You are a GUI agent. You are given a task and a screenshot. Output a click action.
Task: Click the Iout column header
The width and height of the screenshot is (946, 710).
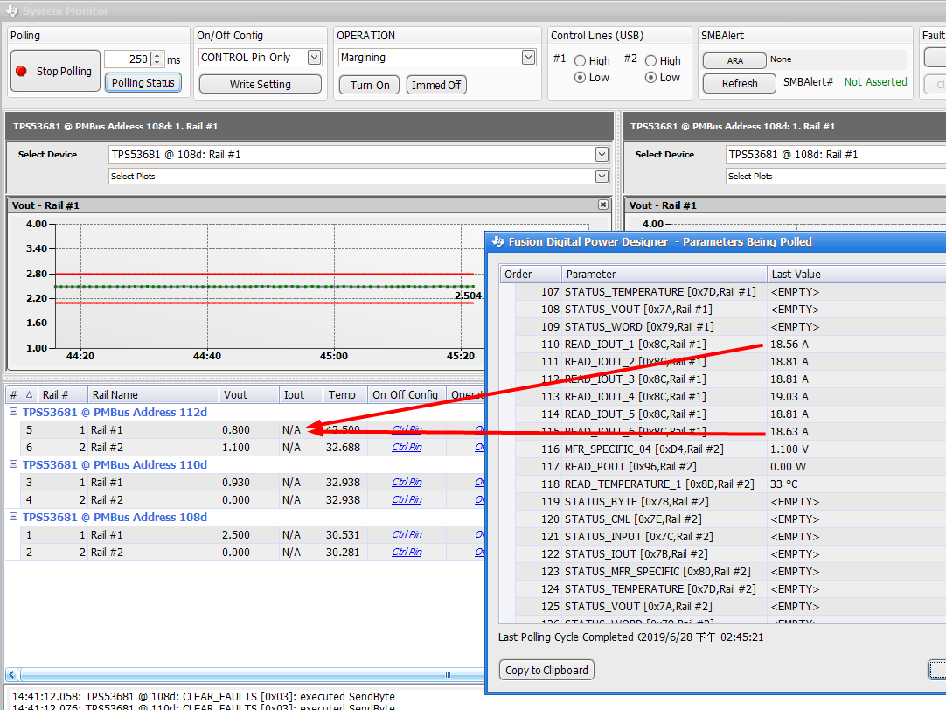pyautogui.click(x=301, y=394)
